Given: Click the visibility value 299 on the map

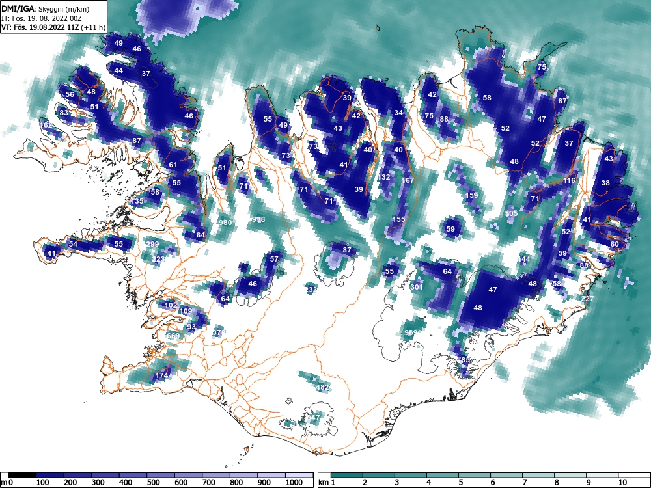Looking at the screenshot, I should 153,244.
